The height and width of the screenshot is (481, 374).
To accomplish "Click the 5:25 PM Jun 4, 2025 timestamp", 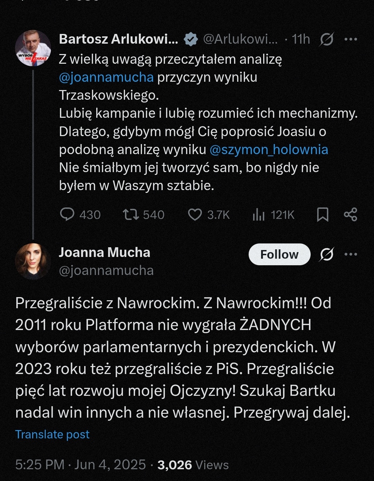I will (80, 465).
